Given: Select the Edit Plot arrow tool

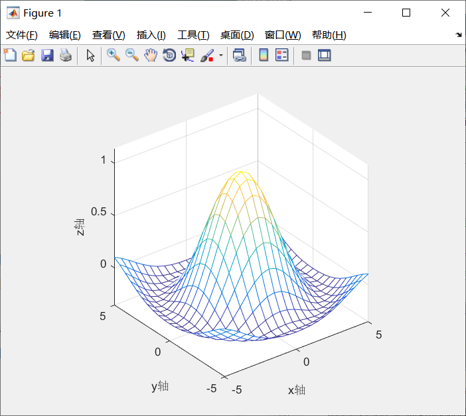Looking at the screenshot, I should [x=91, y=55].
